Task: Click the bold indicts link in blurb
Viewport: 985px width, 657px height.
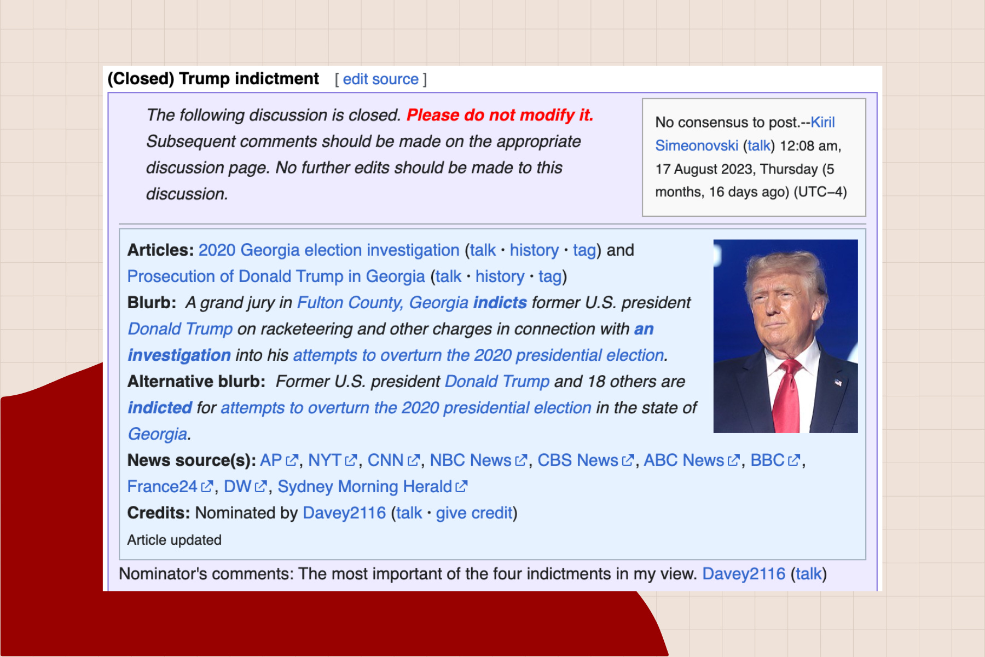Action: coord(500,303)
